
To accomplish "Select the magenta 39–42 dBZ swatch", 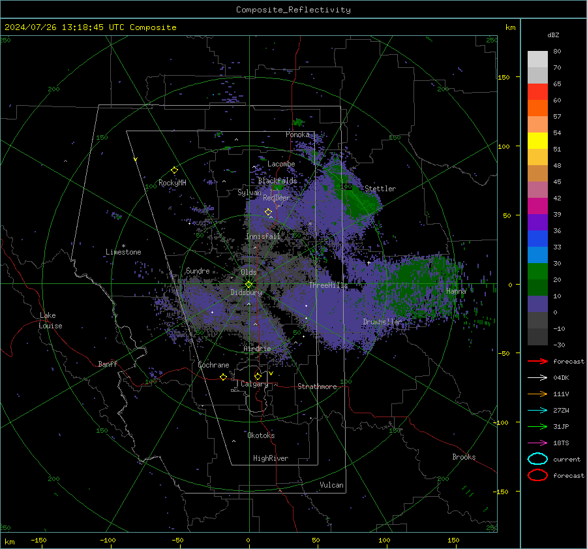I will [537, 206].
